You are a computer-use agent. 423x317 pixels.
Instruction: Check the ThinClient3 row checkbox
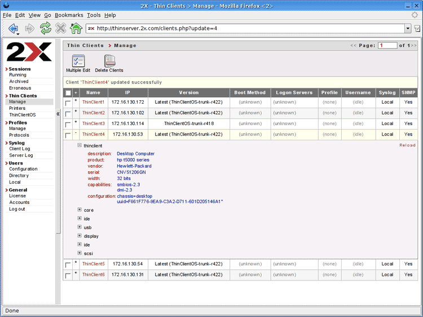pyautogui.click(x=68, y=124)
